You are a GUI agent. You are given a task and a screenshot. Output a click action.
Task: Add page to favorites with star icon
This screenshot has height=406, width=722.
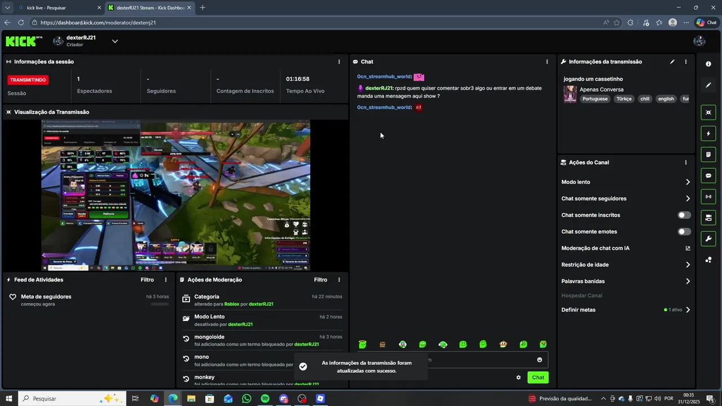(x=617, y=23)
